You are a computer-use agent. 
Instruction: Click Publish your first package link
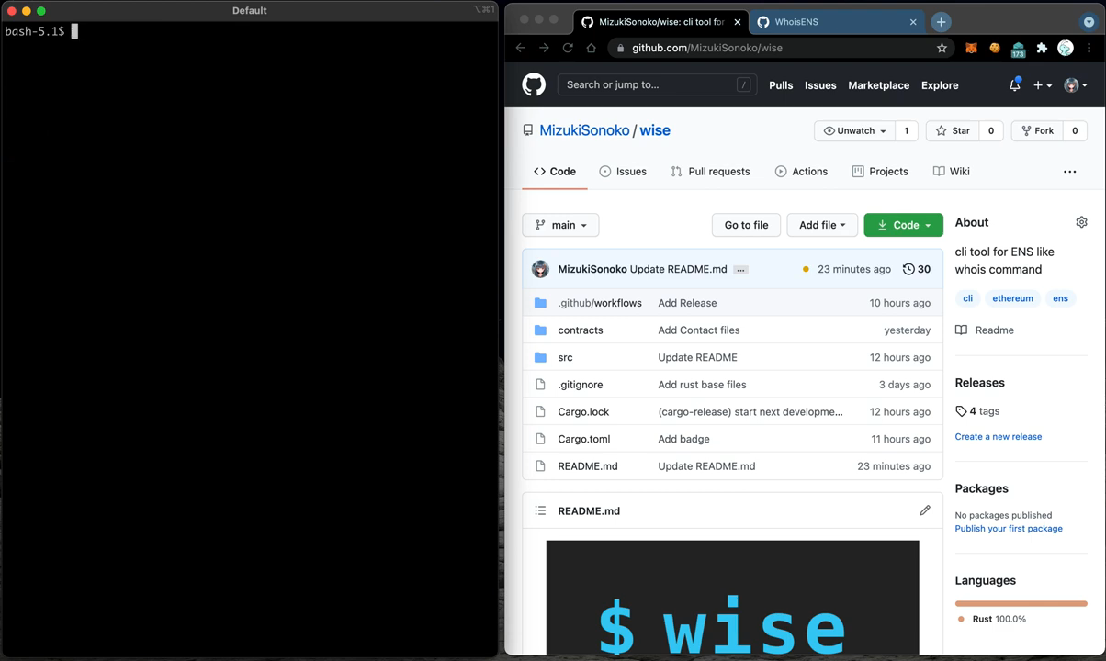1009,529
